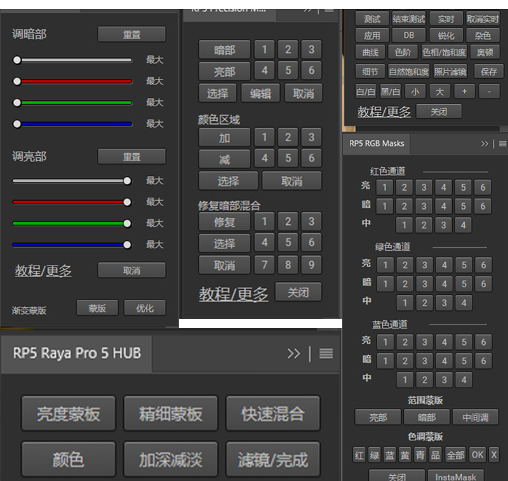This screenshot has height=481, width=508.
Task: Click the 测试 button
Action: click(371, 19)
